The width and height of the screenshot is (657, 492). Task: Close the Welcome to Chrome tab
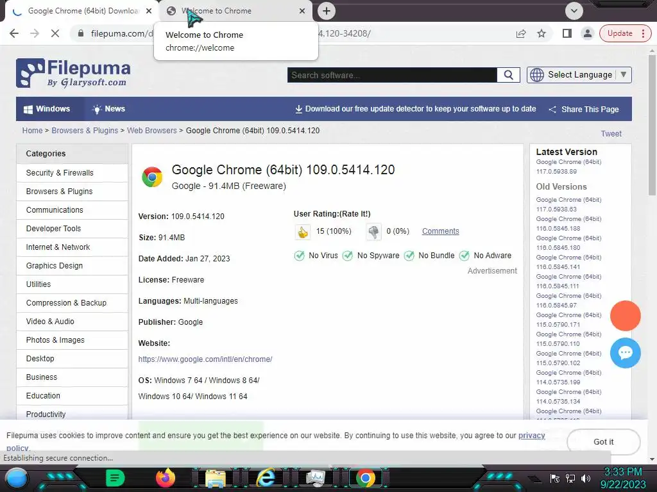302,11
